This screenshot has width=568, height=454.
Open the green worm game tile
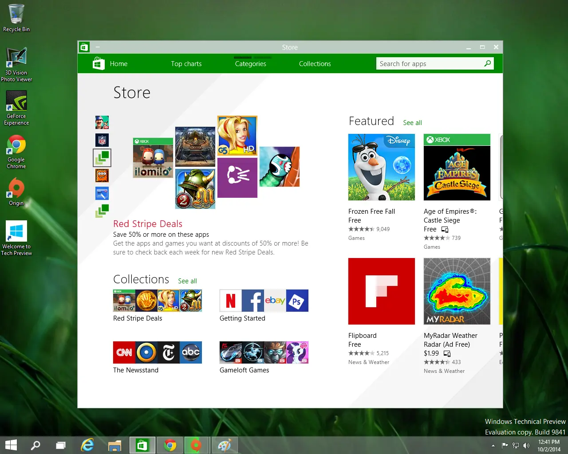click(x=280, y=167)
